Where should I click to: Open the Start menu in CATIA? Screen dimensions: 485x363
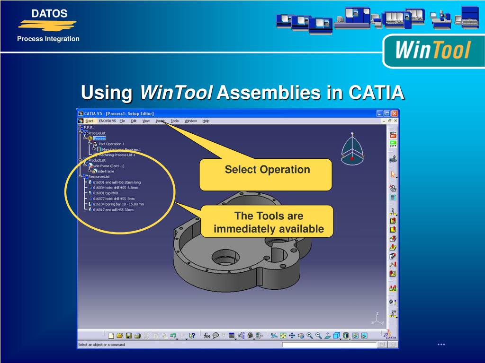[89, 121]
